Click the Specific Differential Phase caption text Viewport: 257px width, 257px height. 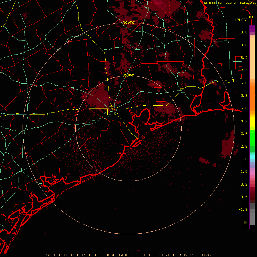pyautogui.click(x=128, y=255)
